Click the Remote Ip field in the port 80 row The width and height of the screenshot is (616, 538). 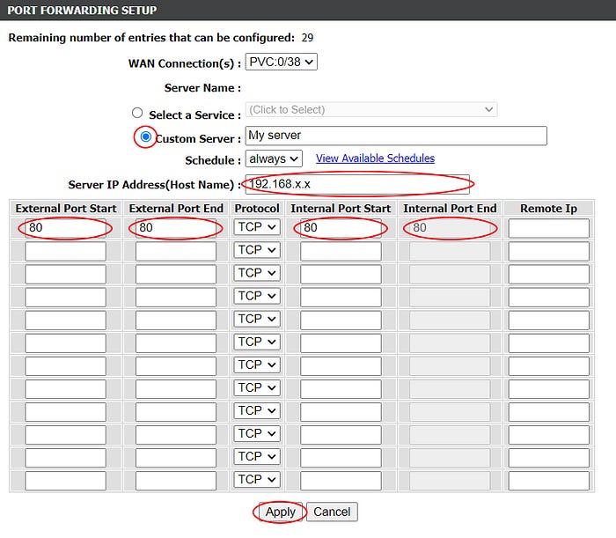[549, 228]
